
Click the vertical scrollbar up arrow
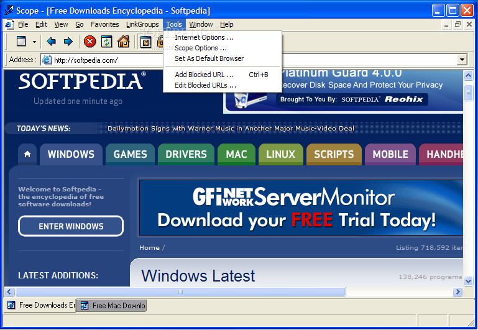coord(468,75)
